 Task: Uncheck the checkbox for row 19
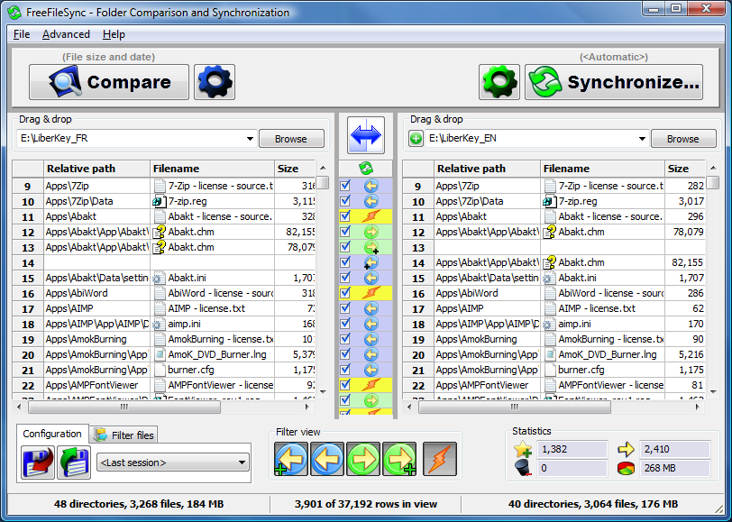pyautogui.click(x=345, y=339)
